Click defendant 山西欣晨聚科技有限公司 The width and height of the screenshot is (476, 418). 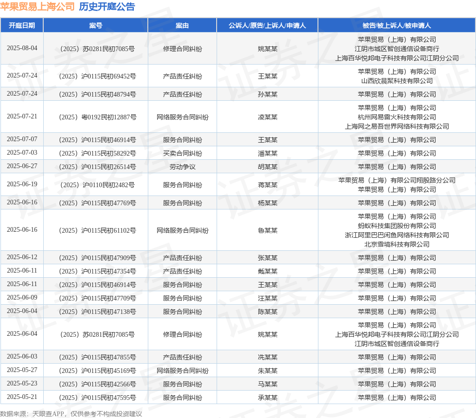[x=397, y=81]
